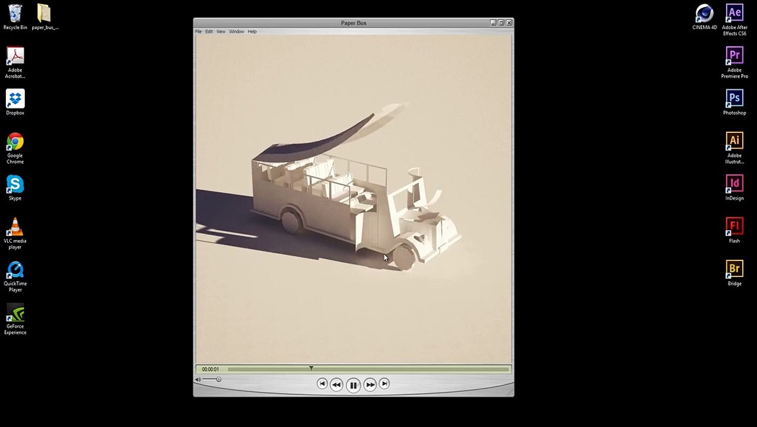
Task: Click the window resize grip corner
Action: click(510, 392)
